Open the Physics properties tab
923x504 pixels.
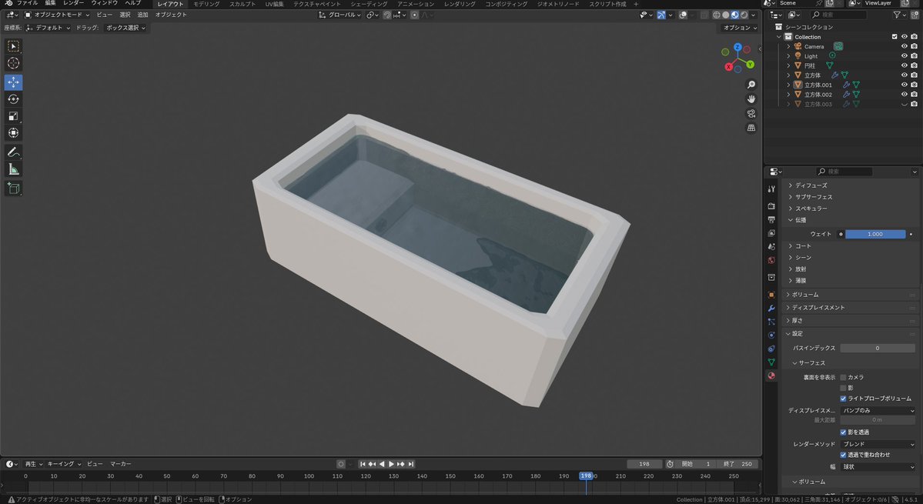click(x=771, y=335)
